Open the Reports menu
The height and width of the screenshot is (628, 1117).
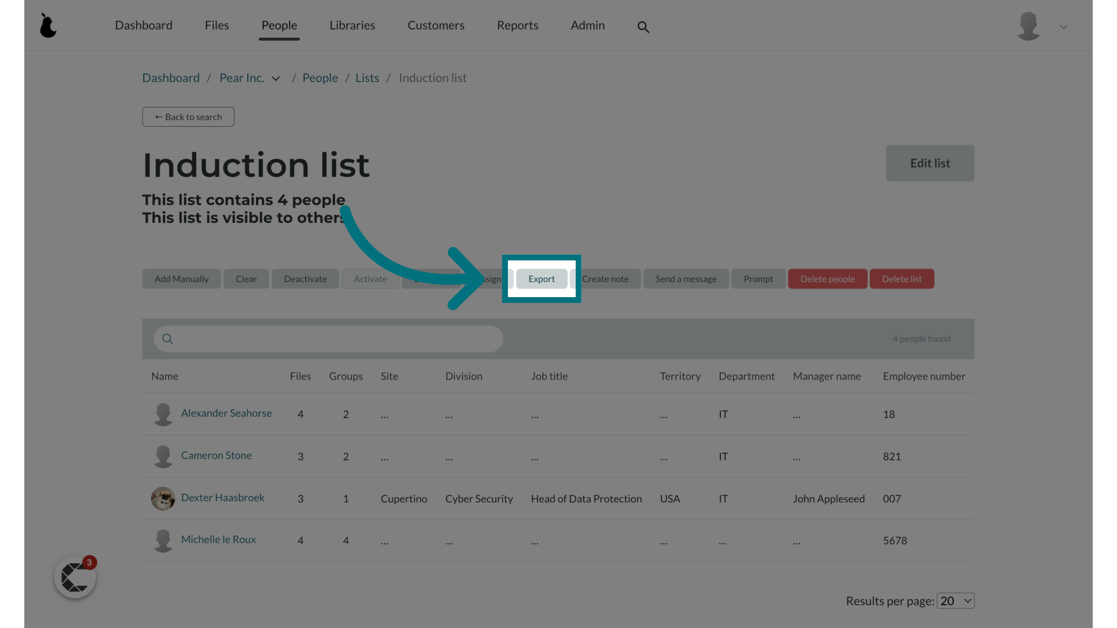point(517,26)
